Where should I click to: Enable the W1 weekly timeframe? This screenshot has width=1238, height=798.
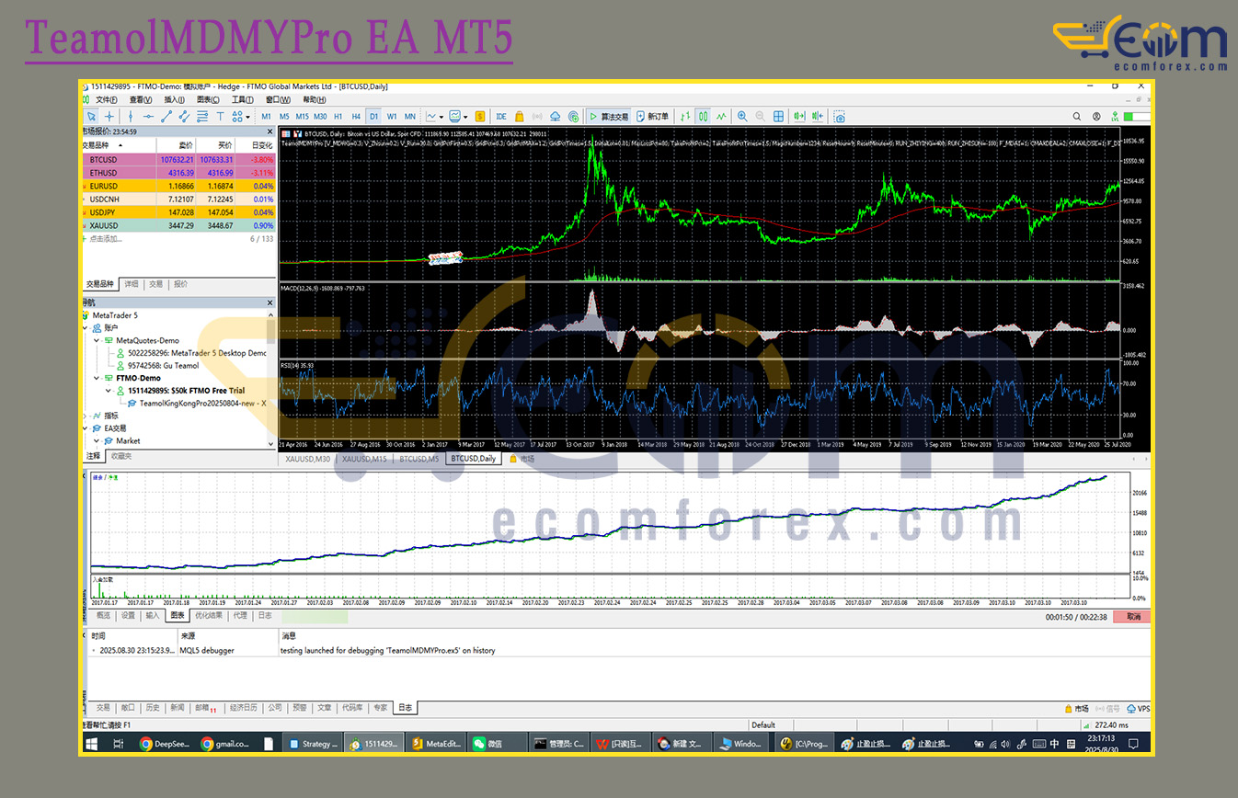(x=392, y=117)
